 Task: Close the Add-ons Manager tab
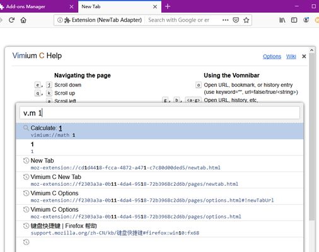click(x=71, y=7)
